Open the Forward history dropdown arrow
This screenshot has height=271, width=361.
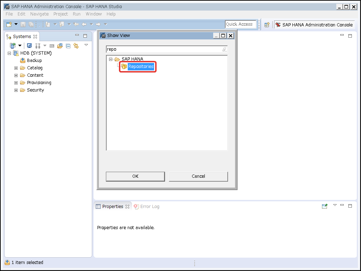[x=106, y=24]
